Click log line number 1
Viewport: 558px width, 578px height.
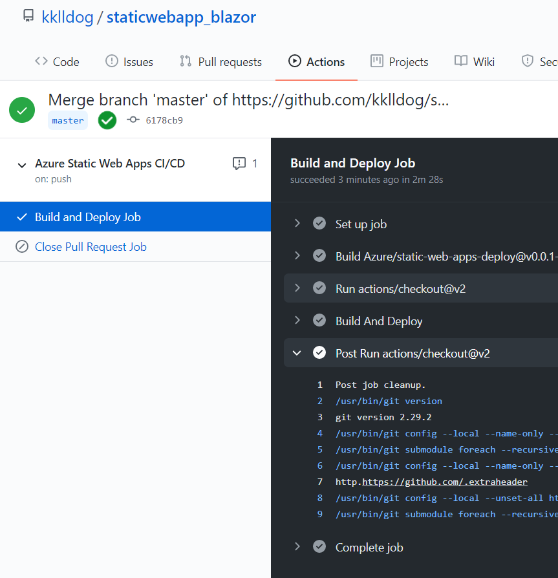(320, 385)
